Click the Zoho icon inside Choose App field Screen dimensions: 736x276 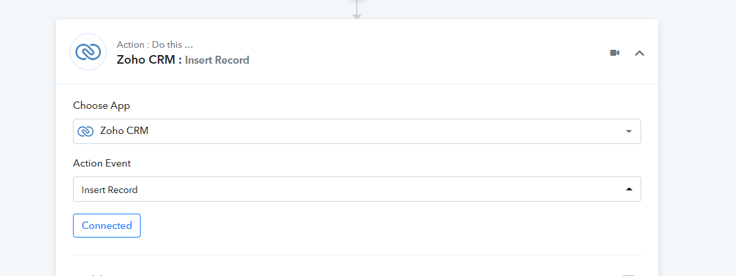86,131
